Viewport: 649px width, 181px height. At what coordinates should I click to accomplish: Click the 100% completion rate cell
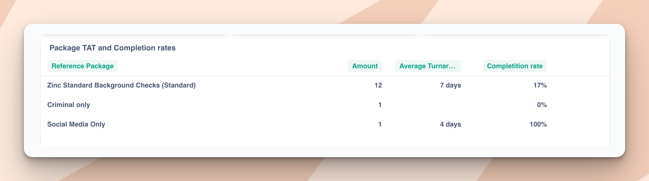click(538, 124)
